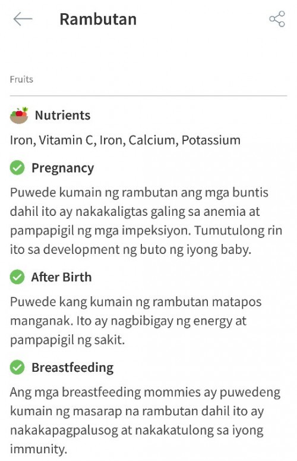
Task: Click the Pregnancy section heading
Action: pyautogui.click(x=63, y=168)
